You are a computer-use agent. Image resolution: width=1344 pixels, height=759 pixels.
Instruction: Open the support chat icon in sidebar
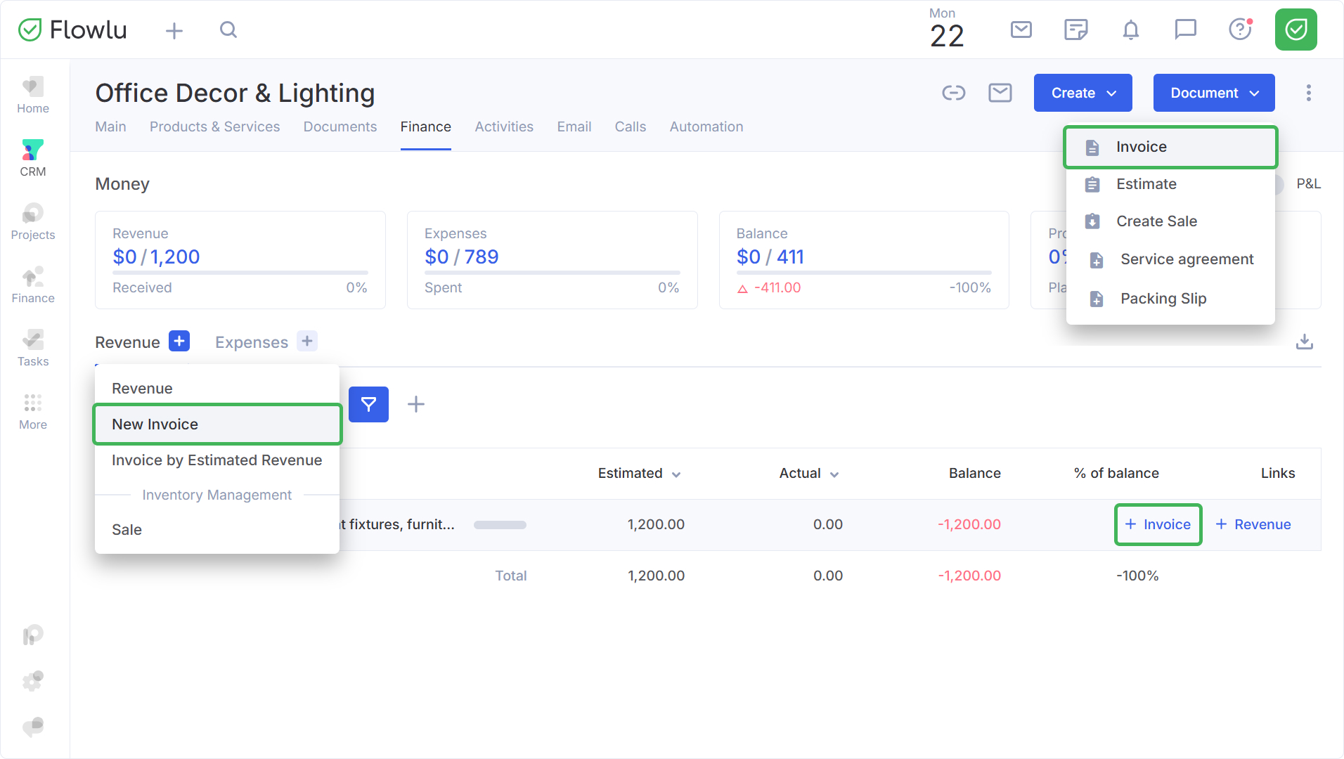pos(33,727)
